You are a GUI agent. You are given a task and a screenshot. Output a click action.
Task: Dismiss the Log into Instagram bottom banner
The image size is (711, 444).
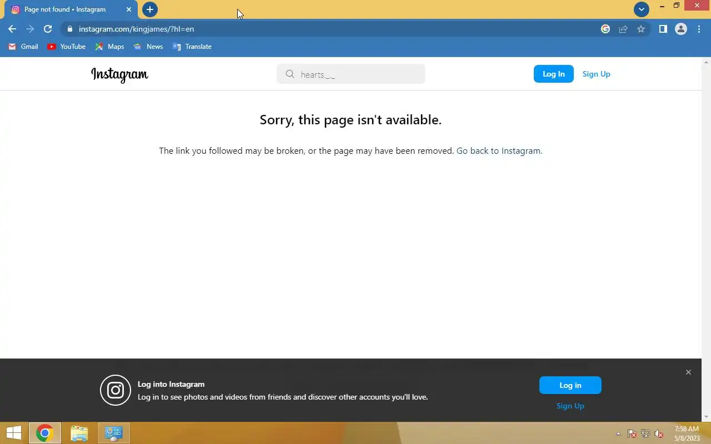point(688,372)
